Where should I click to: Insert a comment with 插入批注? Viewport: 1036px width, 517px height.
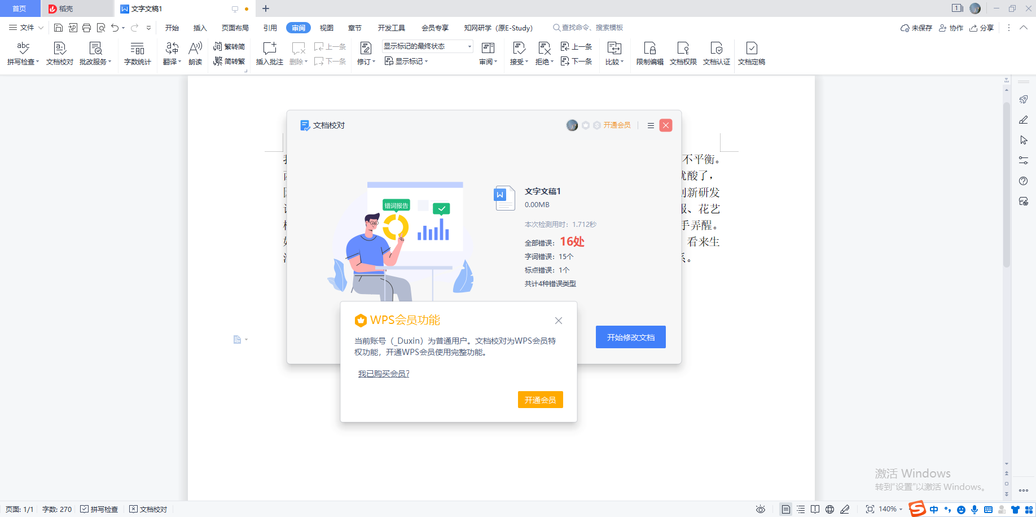coord(270,54)
